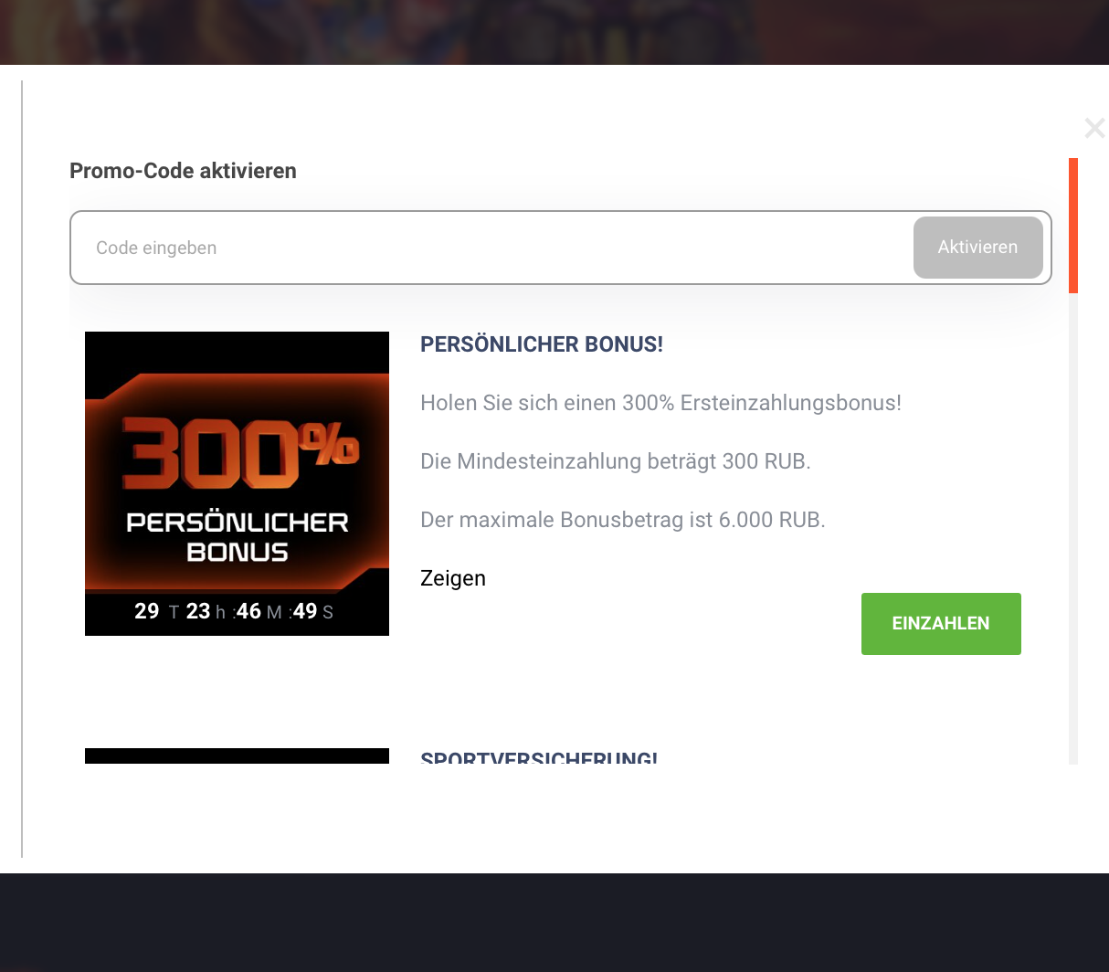Click the 'Mindesteinzahlung beträgt 300 RUB' text
1109x972 pixels.
pos(615,461)
